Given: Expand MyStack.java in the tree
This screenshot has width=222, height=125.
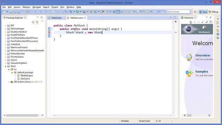Looking at the screenshot, I should pos(15,76).
